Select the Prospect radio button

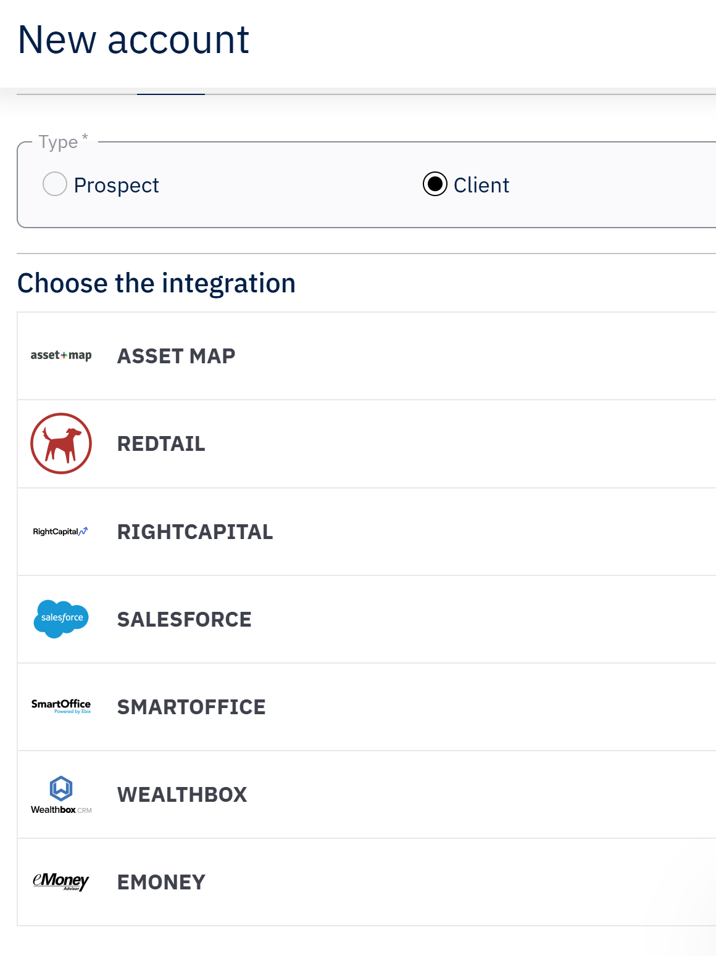(55, 184)
